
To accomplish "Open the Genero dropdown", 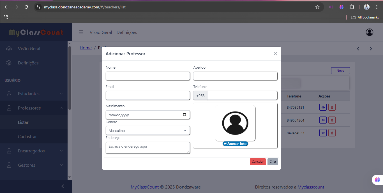I will [x=148, y=131].
